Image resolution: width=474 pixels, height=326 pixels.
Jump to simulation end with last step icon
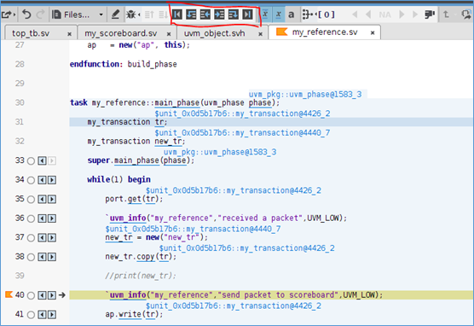coord(247,15)
